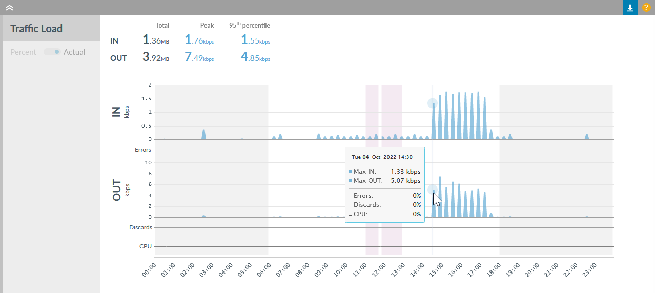This screenshot has height=293, width=655.
Task: Toggle the Percent/Actual switch
Action: (52, 52)
